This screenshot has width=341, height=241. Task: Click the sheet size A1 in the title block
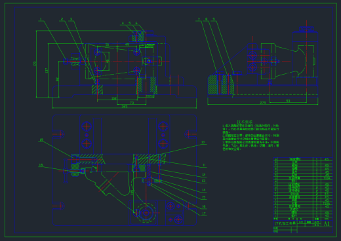point(327,224)
